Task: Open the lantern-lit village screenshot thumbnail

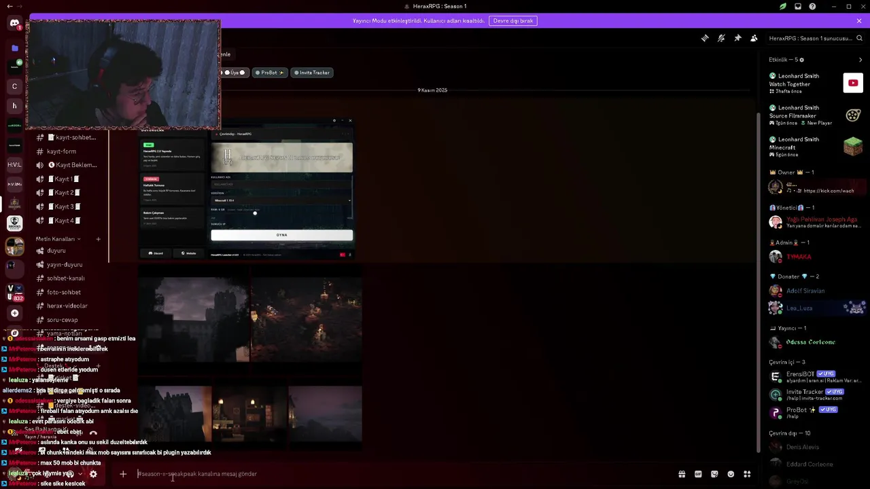Action: click(x=306, y=319)
